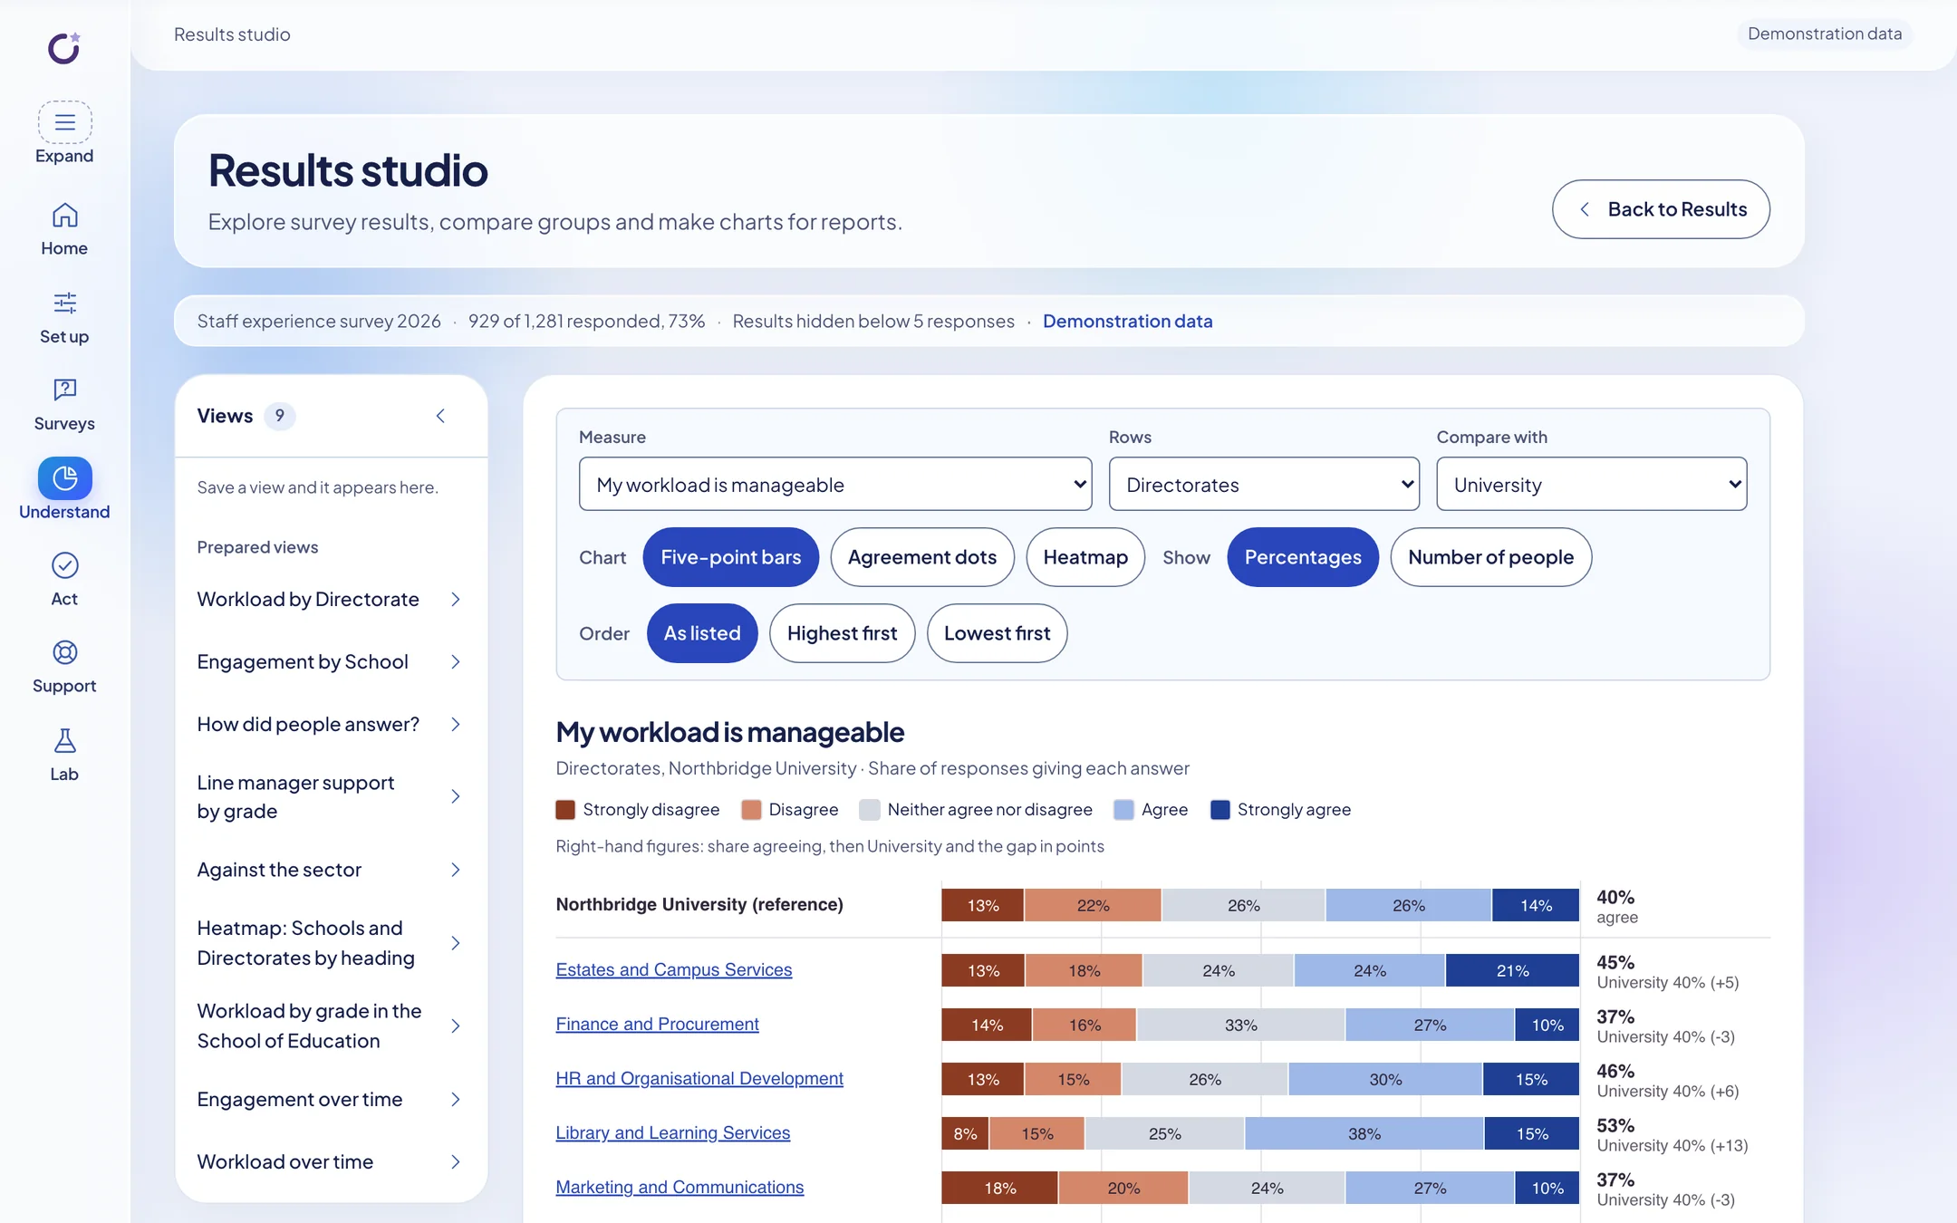This screenshot has height=1223, width=1957.
Task: Open Finance and Procurement link
Action: pyautogui.click(x=657, y=1024)
